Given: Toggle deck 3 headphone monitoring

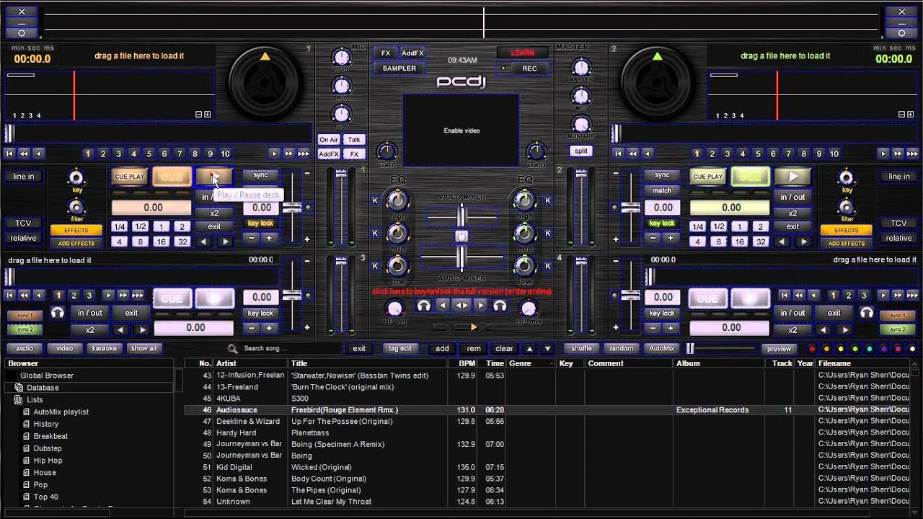Looking at the screenshot, I should [x=57, y=313].
